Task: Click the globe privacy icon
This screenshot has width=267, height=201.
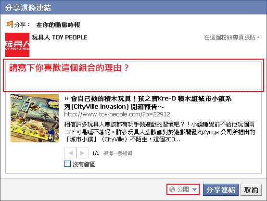Action: pos(172,189)
